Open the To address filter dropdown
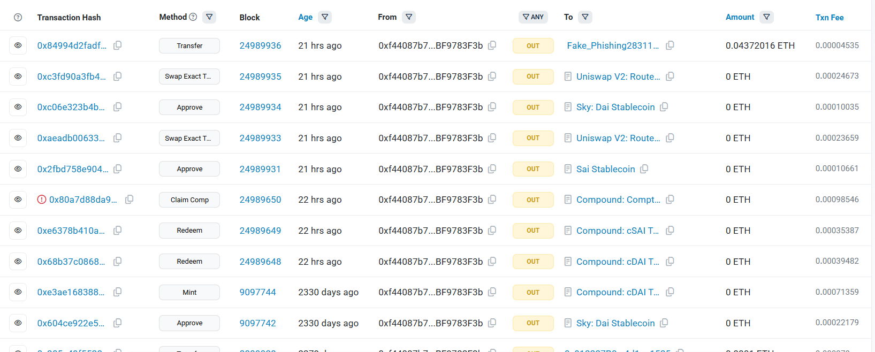 tap(585, 17)
